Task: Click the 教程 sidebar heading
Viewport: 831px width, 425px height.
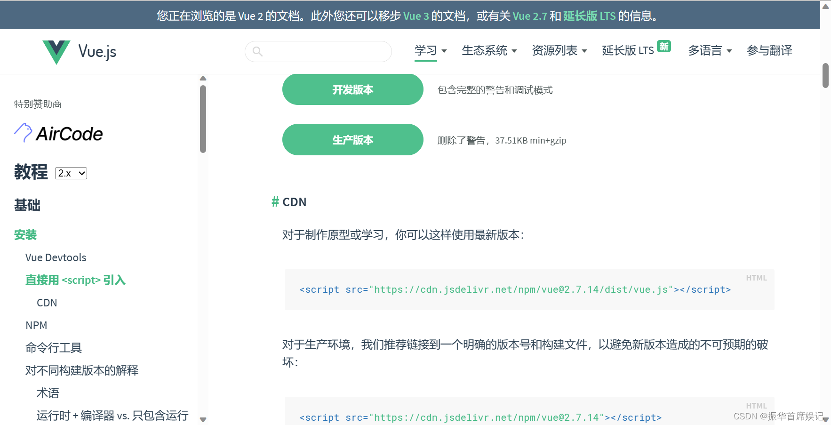Action: click(31, 172)
